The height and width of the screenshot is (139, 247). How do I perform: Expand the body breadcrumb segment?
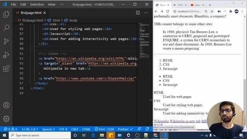pyautogui.click(x=73, y=20)
